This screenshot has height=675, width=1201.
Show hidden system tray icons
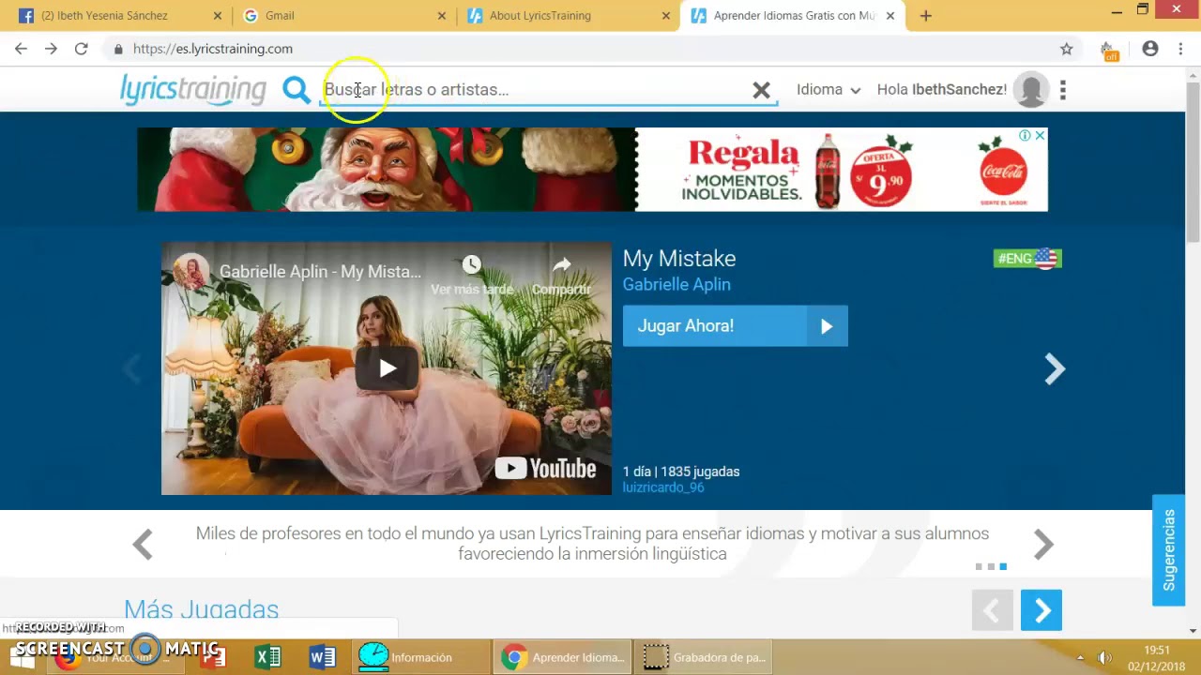[1080, 658]
